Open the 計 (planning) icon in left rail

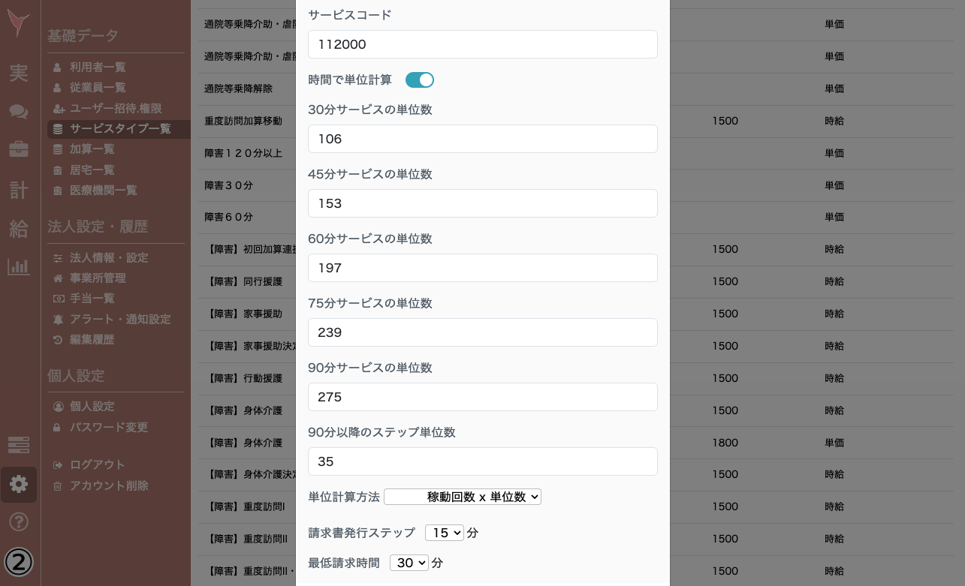pos(17,190)
